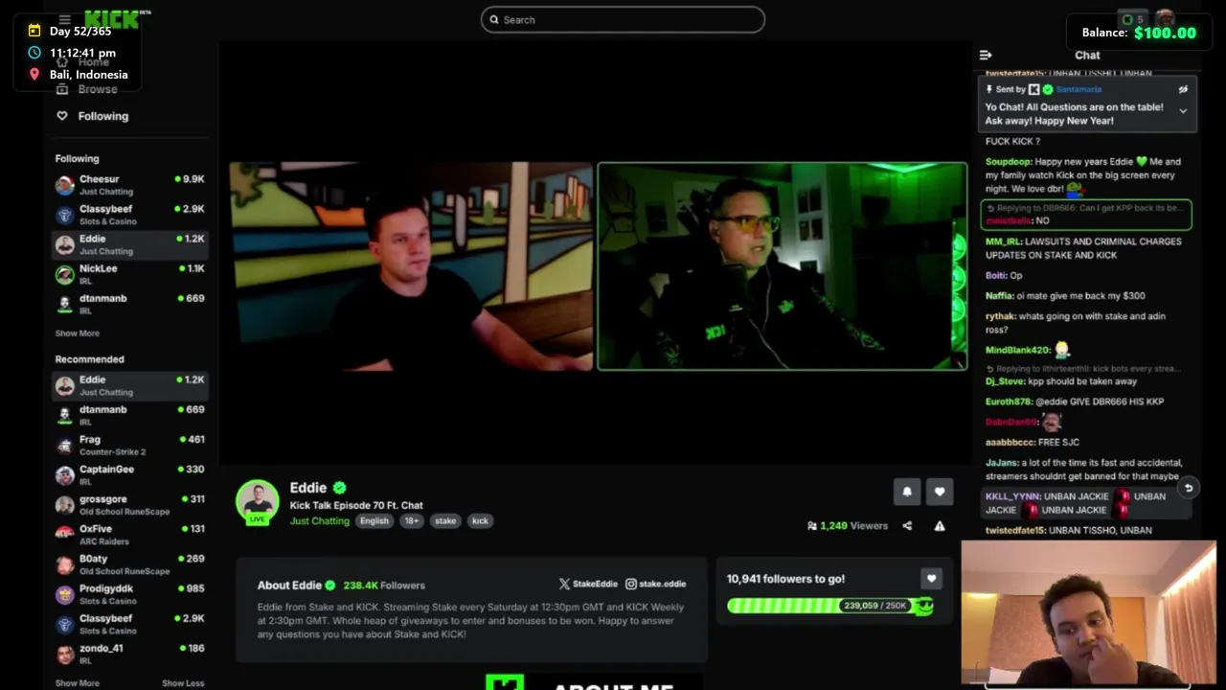Click Dj_Steve's username in chat
The image size is (1226, 690).
1005,381
